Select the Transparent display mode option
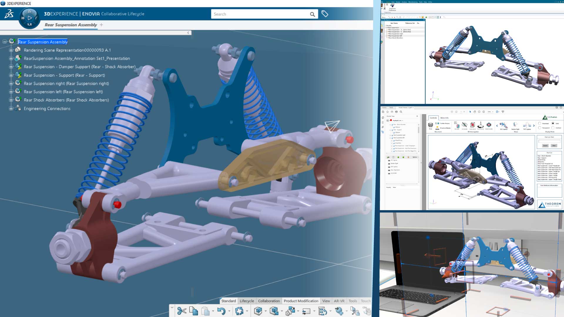The height and width of the screenshot is (317, 564). [x=540, y=128]
